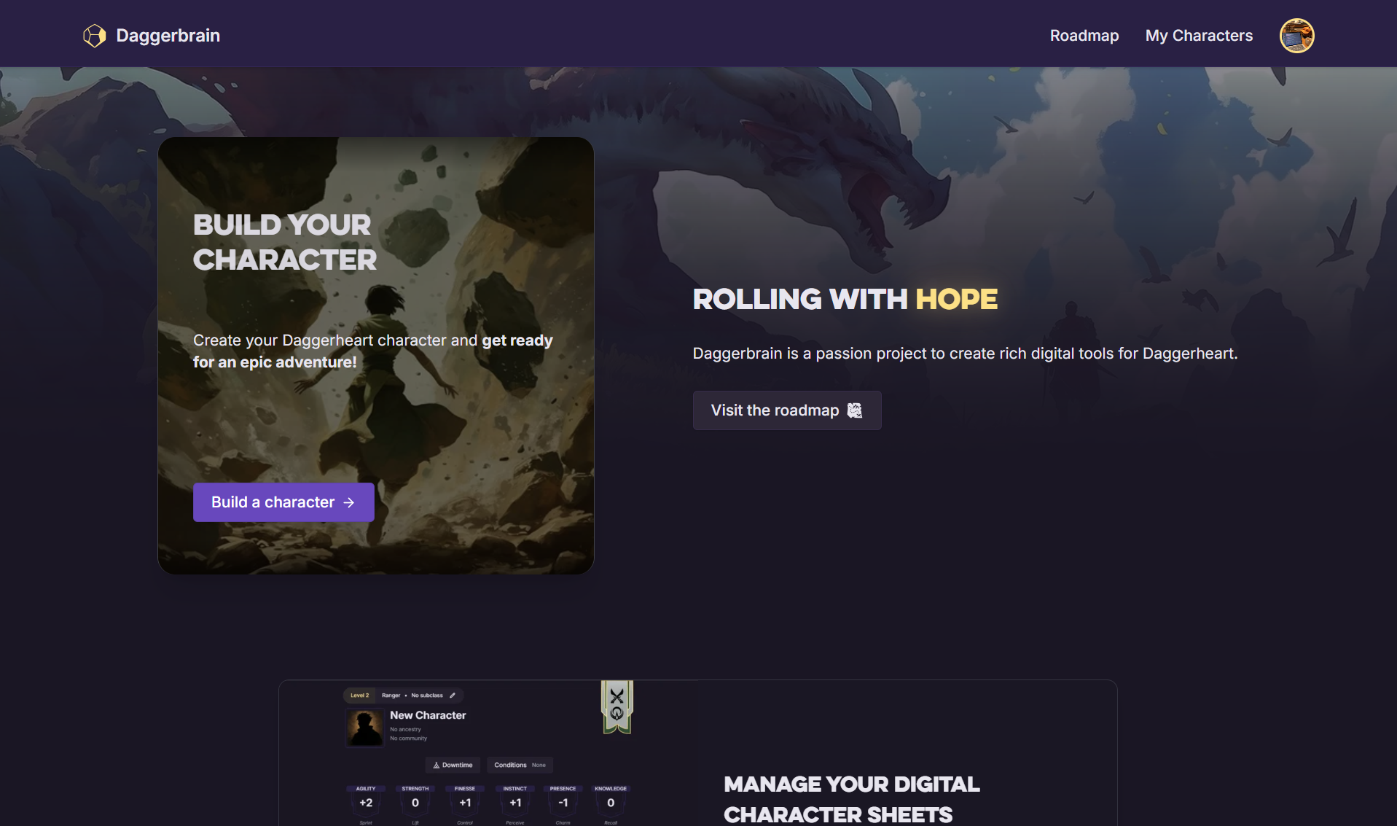Click the Downtime campfire icon
This screenshot has width=1397, height=826.
437,765
